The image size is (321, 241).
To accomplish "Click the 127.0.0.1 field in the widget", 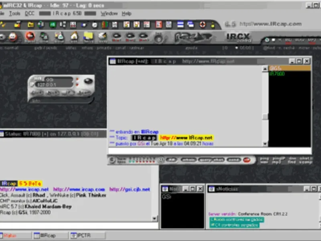I will tap(54, 85).
